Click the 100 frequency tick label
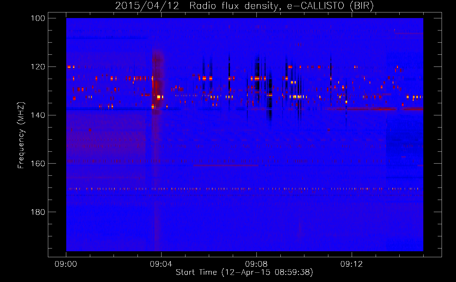The height and width of the screenshot is (282, 456). (x=38, y=18)
